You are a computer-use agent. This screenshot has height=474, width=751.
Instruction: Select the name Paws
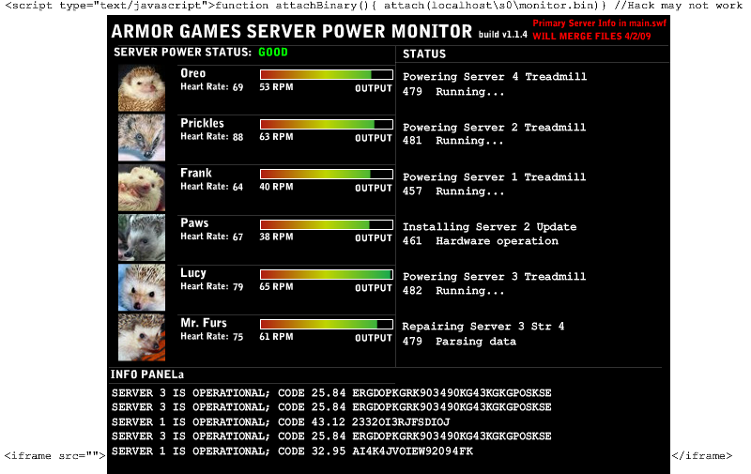194,222
